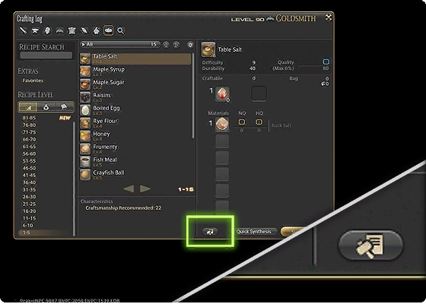Viewport: 426px width, 304px height.
Task: Toggle the blue Quality checkbox
Action: [326, 62]
